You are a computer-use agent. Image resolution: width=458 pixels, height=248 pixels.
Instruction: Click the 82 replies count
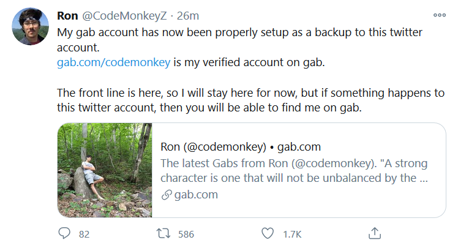tap(84, 235)
